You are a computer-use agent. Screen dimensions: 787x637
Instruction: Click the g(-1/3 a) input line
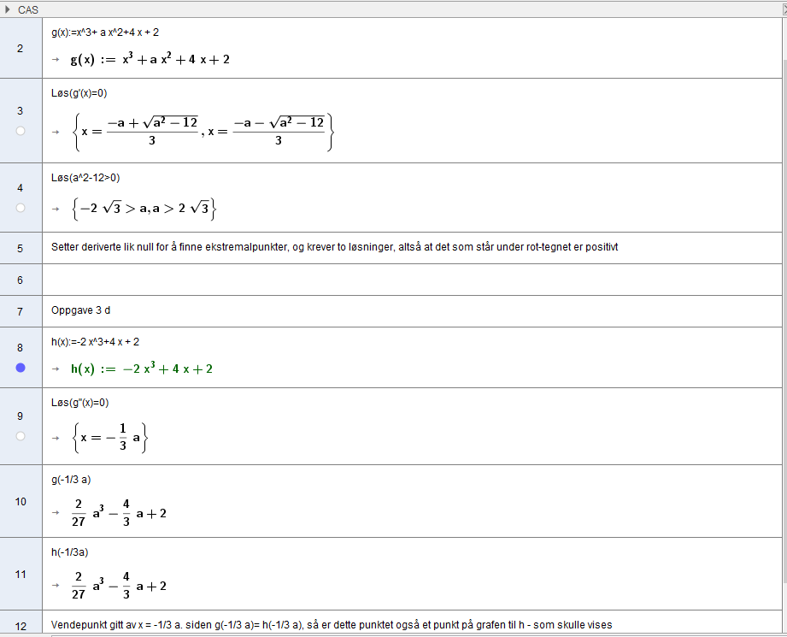pyautogui.click(x=72, y=480)
